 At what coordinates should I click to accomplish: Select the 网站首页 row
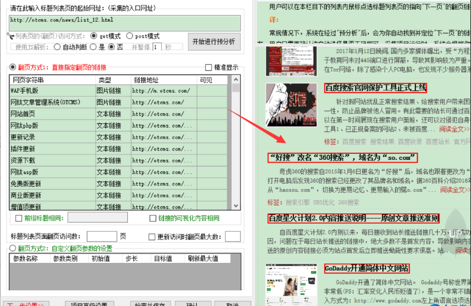coord(119,114)
